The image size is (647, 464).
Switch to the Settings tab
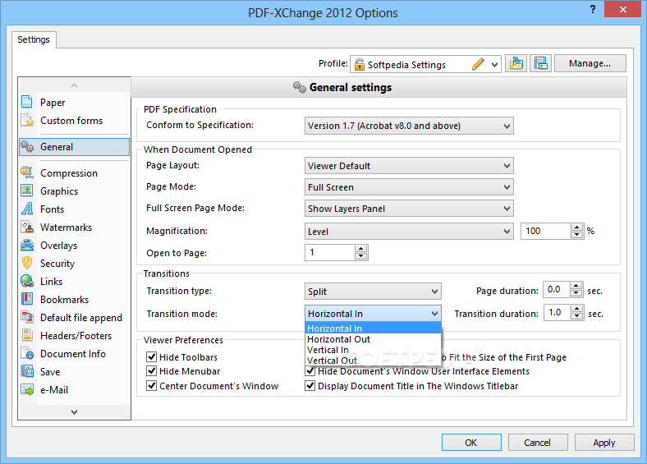pyautogui.click(x=34, y=39)
